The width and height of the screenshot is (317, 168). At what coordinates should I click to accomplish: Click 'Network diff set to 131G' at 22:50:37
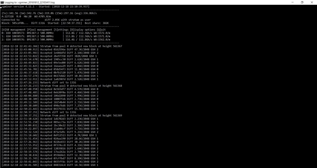point(39,112)
